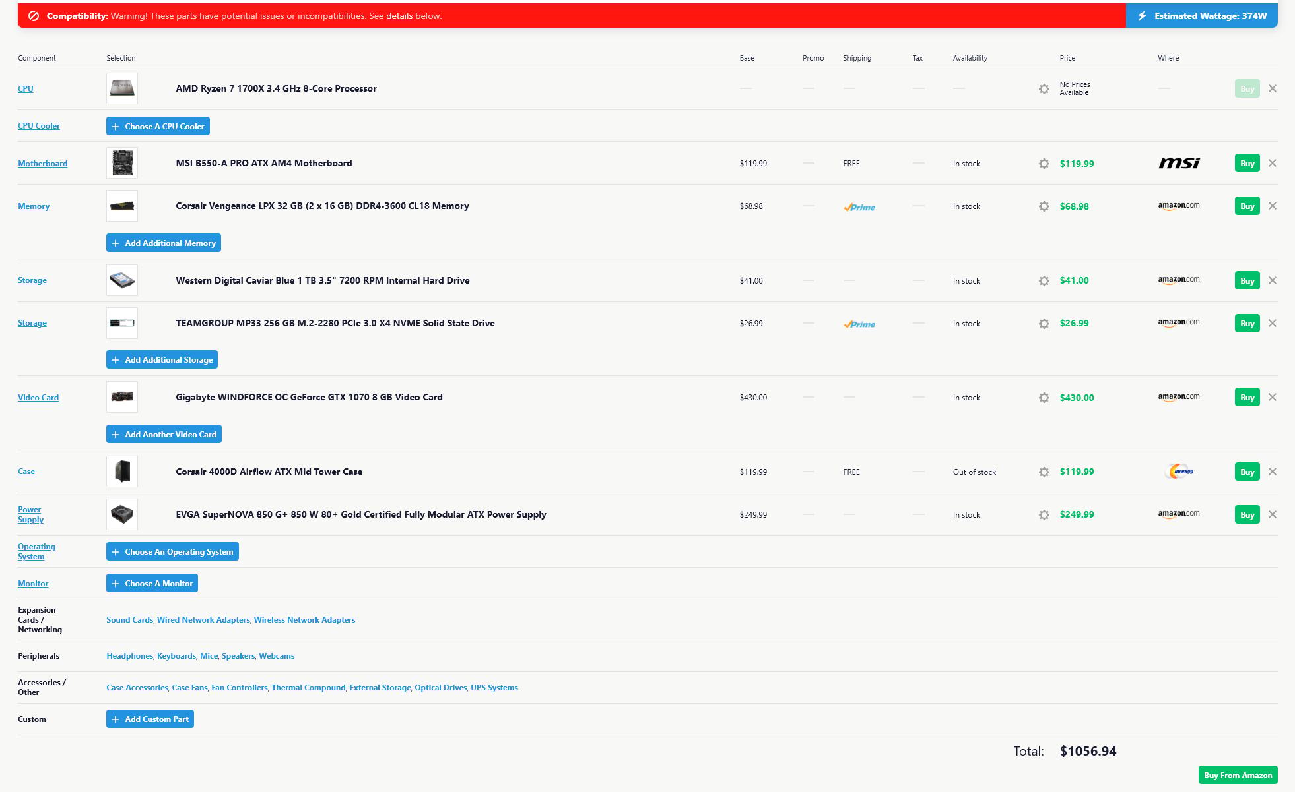Click Estimated Wattage 374W indicator
The image size is (1295, 792).
pos(1202,16)
